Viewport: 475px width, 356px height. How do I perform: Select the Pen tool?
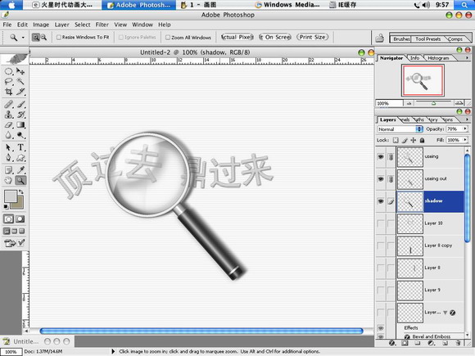pos(8,158)
